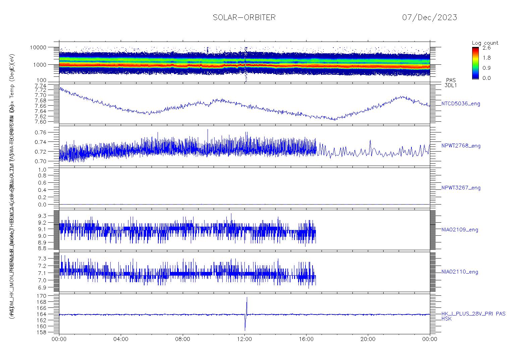The image size is (507, 342).
Task: Click the PAS 3DL1 panel label
Action: (x=451, y=82)
